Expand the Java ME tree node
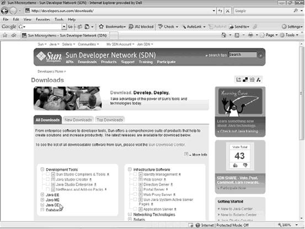The height and width of the screenshot is (229, 305). [42, 200]
